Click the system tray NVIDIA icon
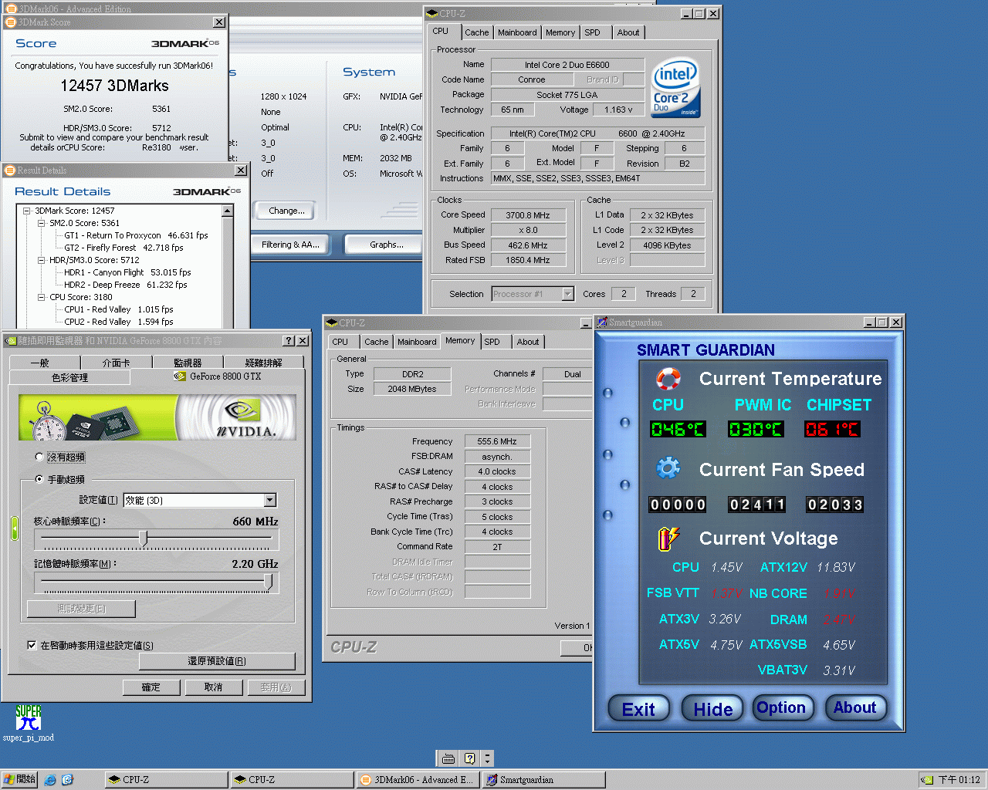Screen dimensions: 988x790 [927, 780]
